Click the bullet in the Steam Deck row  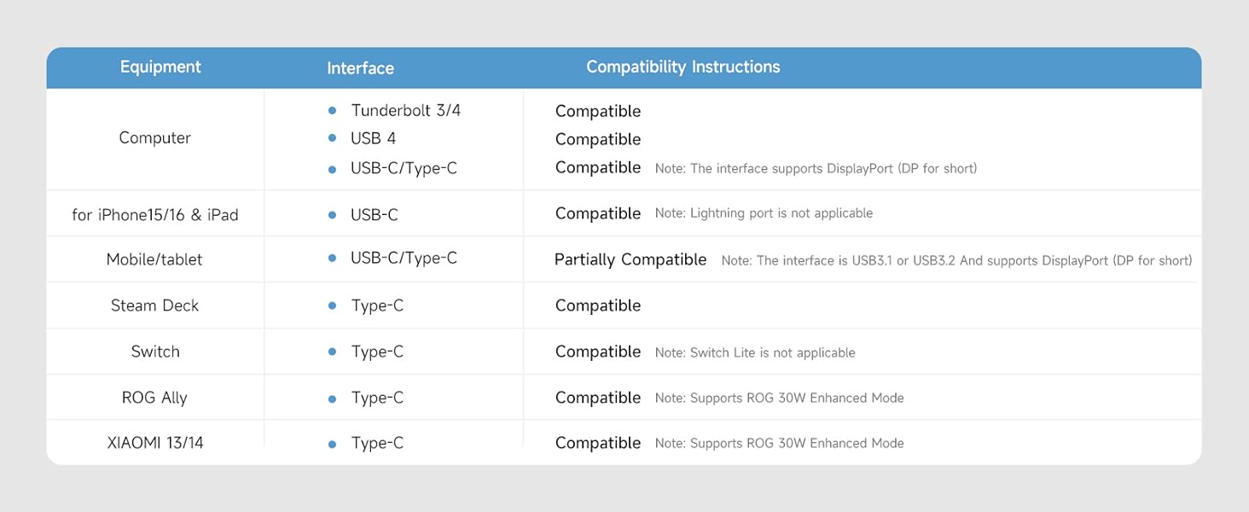click(x=333, y=305)
